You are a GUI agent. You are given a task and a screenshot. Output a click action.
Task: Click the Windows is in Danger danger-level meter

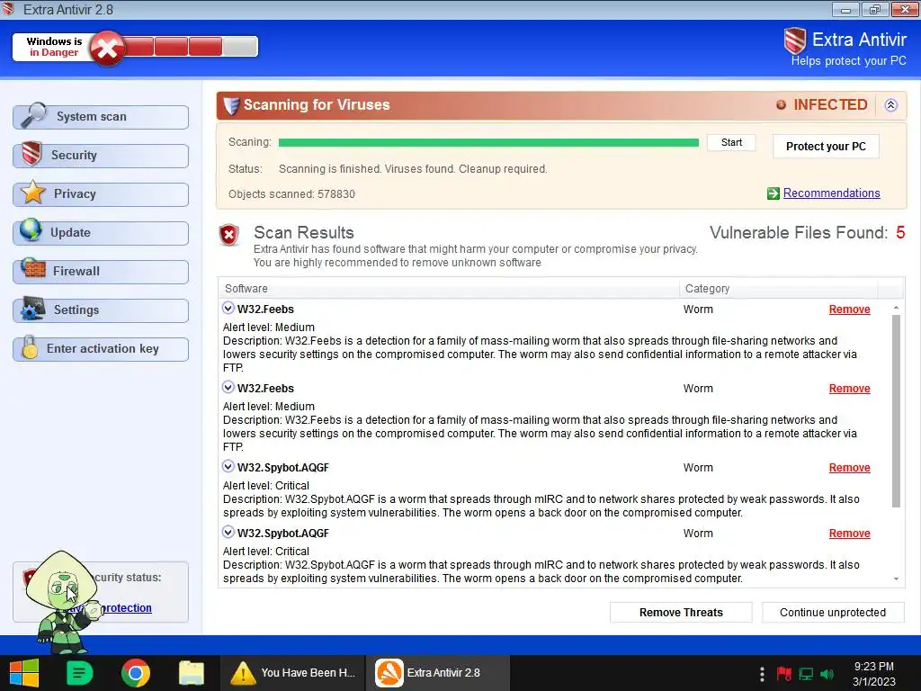[x=135, y=47]
